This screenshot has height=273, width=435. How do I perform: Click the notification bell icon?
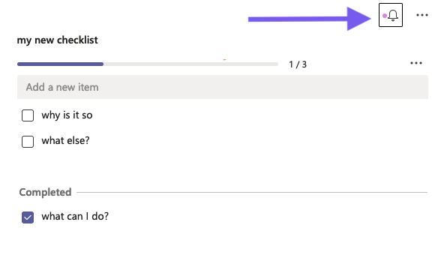click(393, 15)
